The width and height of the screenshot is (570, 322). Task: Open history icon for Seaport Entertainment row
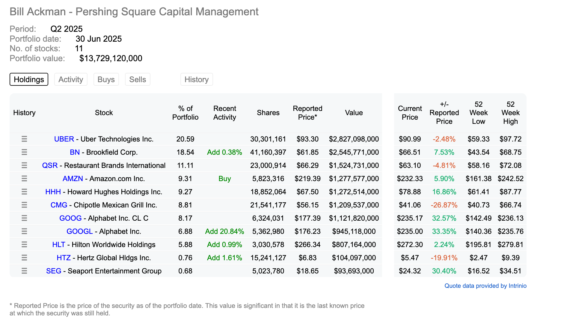(24, 271)
